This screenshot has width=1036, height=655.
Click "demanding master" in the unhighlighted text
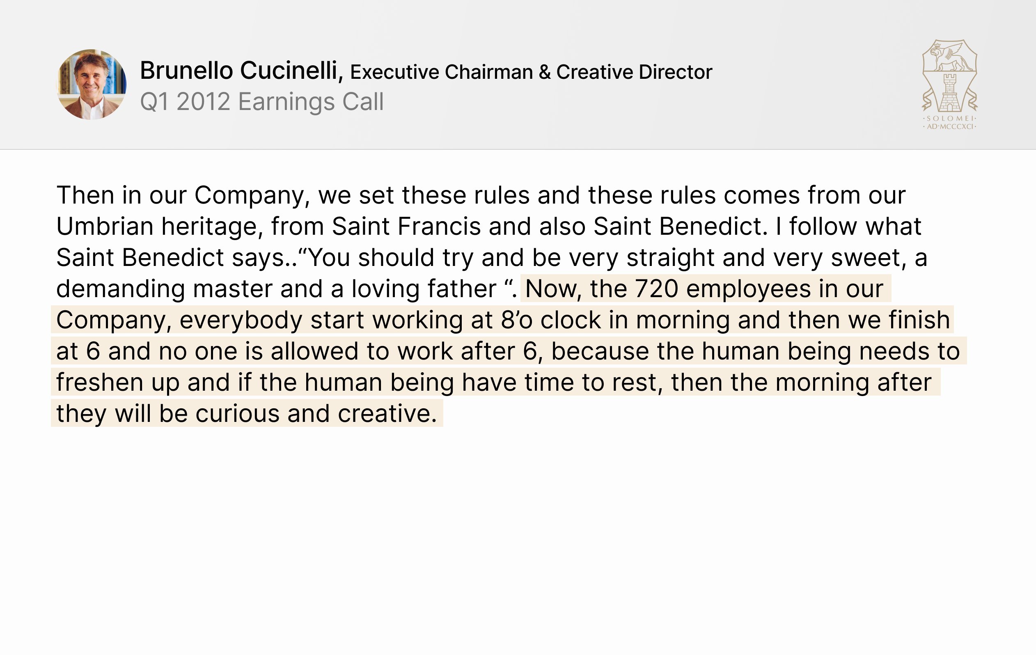[x=164, y=289]
